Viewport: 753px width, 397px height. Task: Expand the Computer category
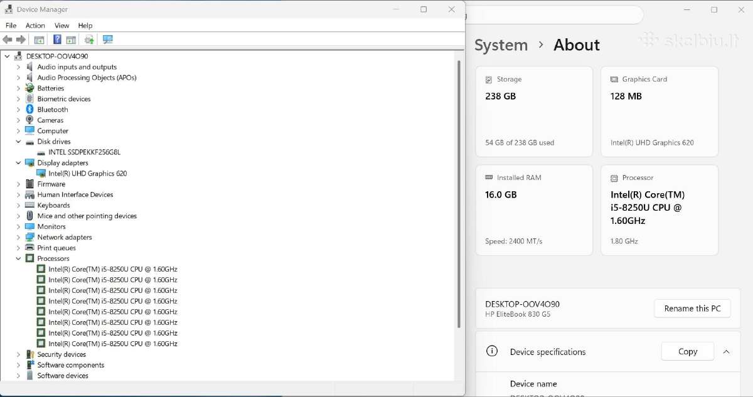18,130
